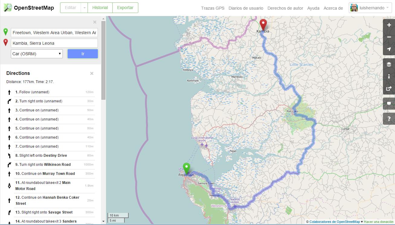The height and width of the screenshot is (225, 395).
Task: Click the turn right arrow of step 9
Action: point(9,165)
